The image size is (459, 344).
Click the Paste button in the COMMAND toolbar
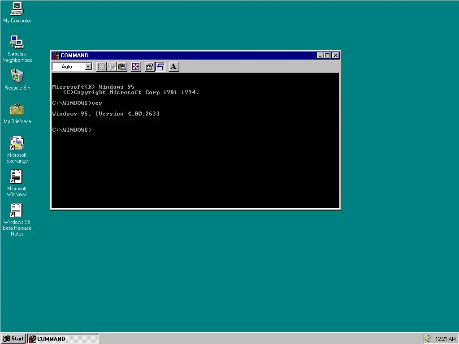pos(122,67)
